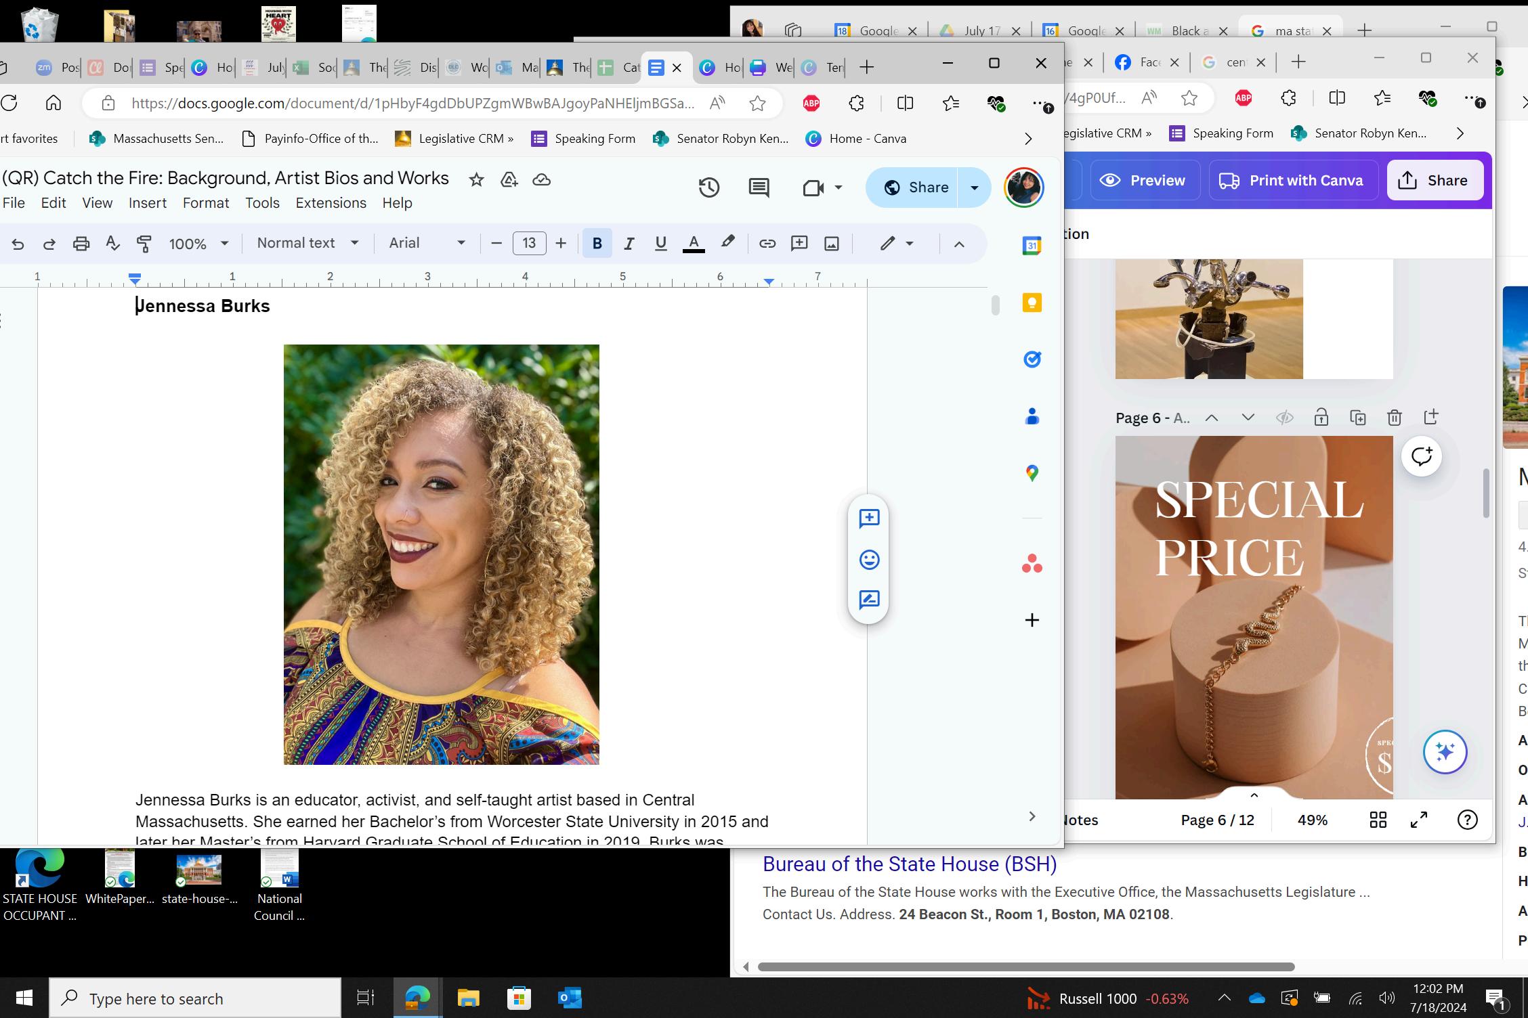
Task: Click the Canva duplicate page icon
Action: pyautogui.click(x=1357, y=418)
